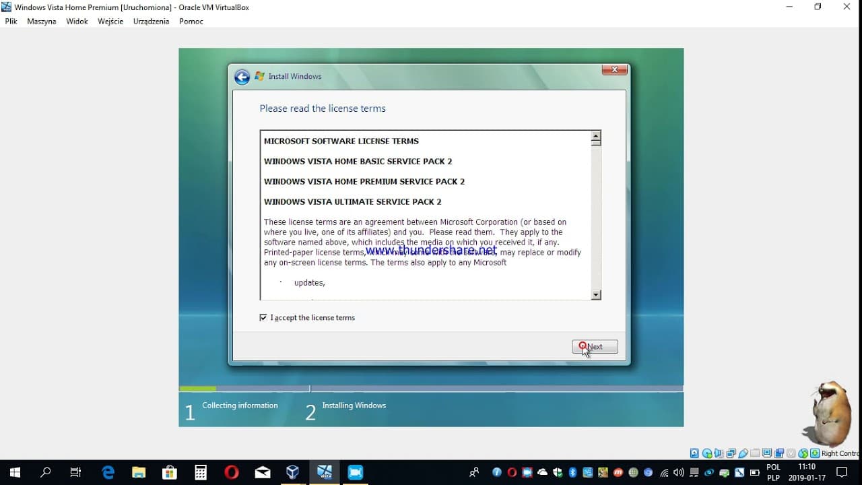Screen dimensions: 862x485
Task: Click the Bluetooth tray icon
Action: pos(573,472)
